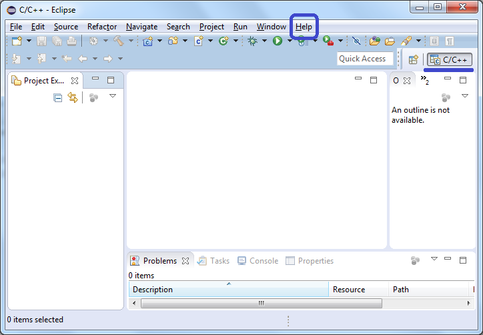This screenshot has height=335, width=483.
Task: Click Problems view's filter spheres icon
Action: (415, 261)
